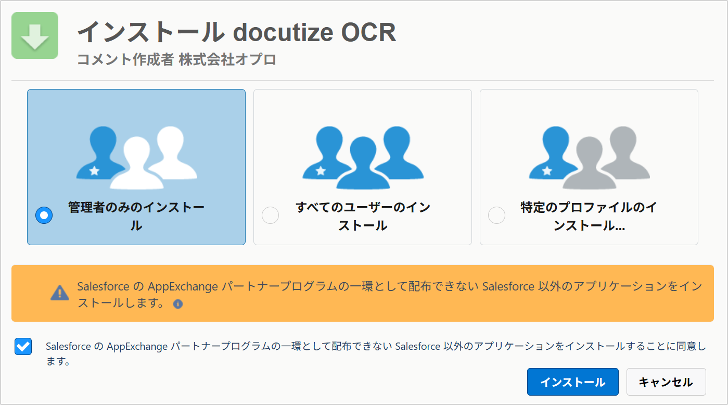Click the user group icon on the admin-only card
Screen dimensions: 728x405
pos(136,156)
